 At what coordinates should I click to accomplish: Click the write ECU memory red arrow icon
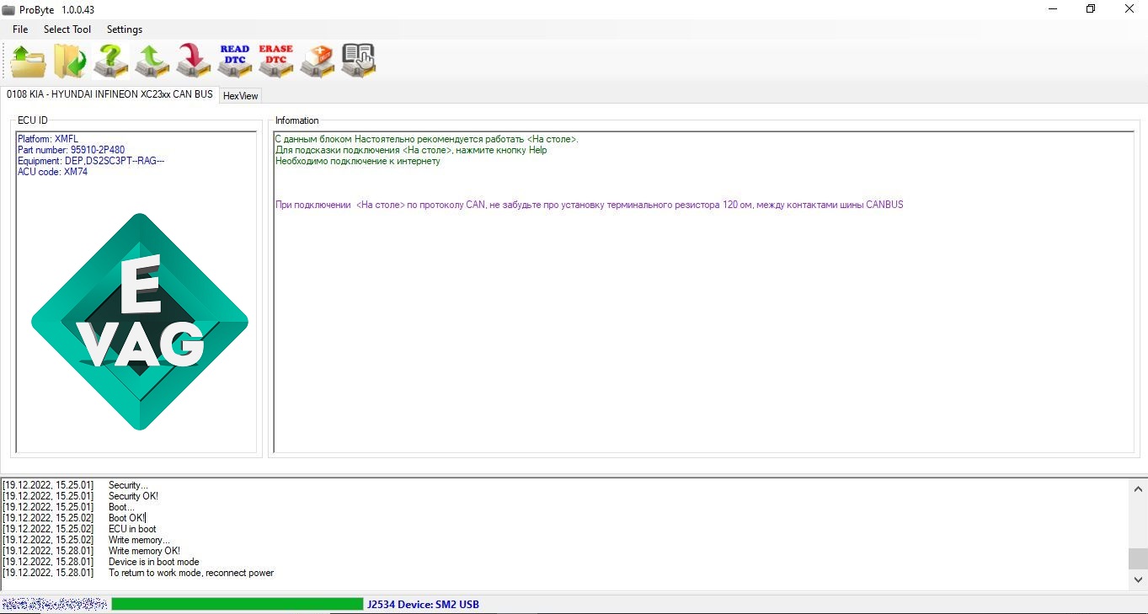pos(194,61)
